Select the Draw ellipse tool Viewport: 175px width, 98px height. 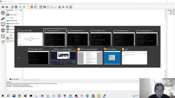click(52, 7)
